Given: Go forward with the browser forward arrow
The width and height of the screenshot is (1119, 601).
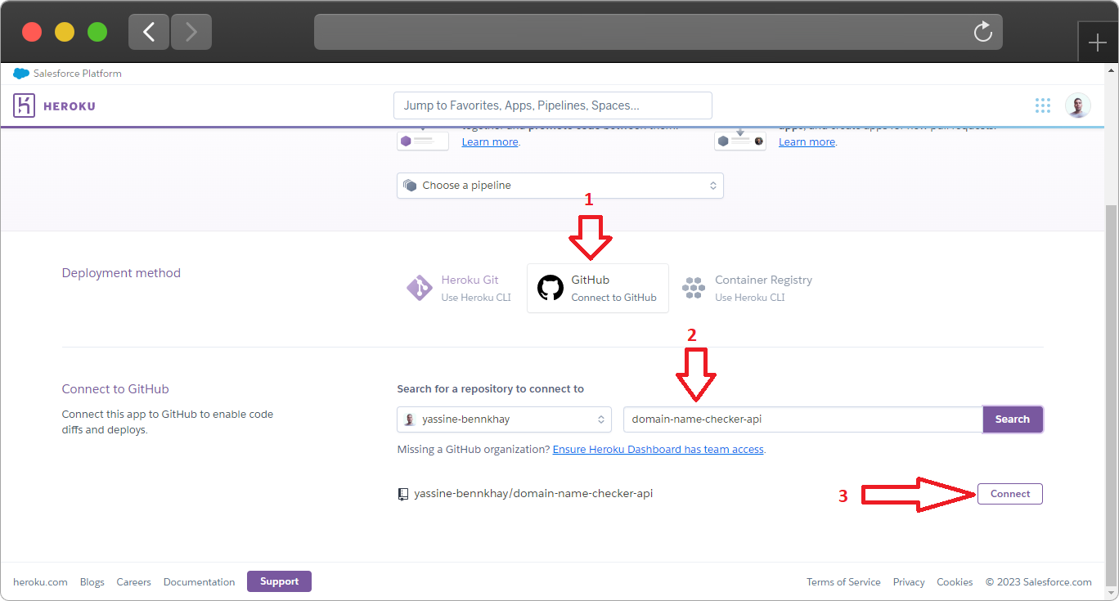Looking at the screenshot, I should (x=191, y=32).
